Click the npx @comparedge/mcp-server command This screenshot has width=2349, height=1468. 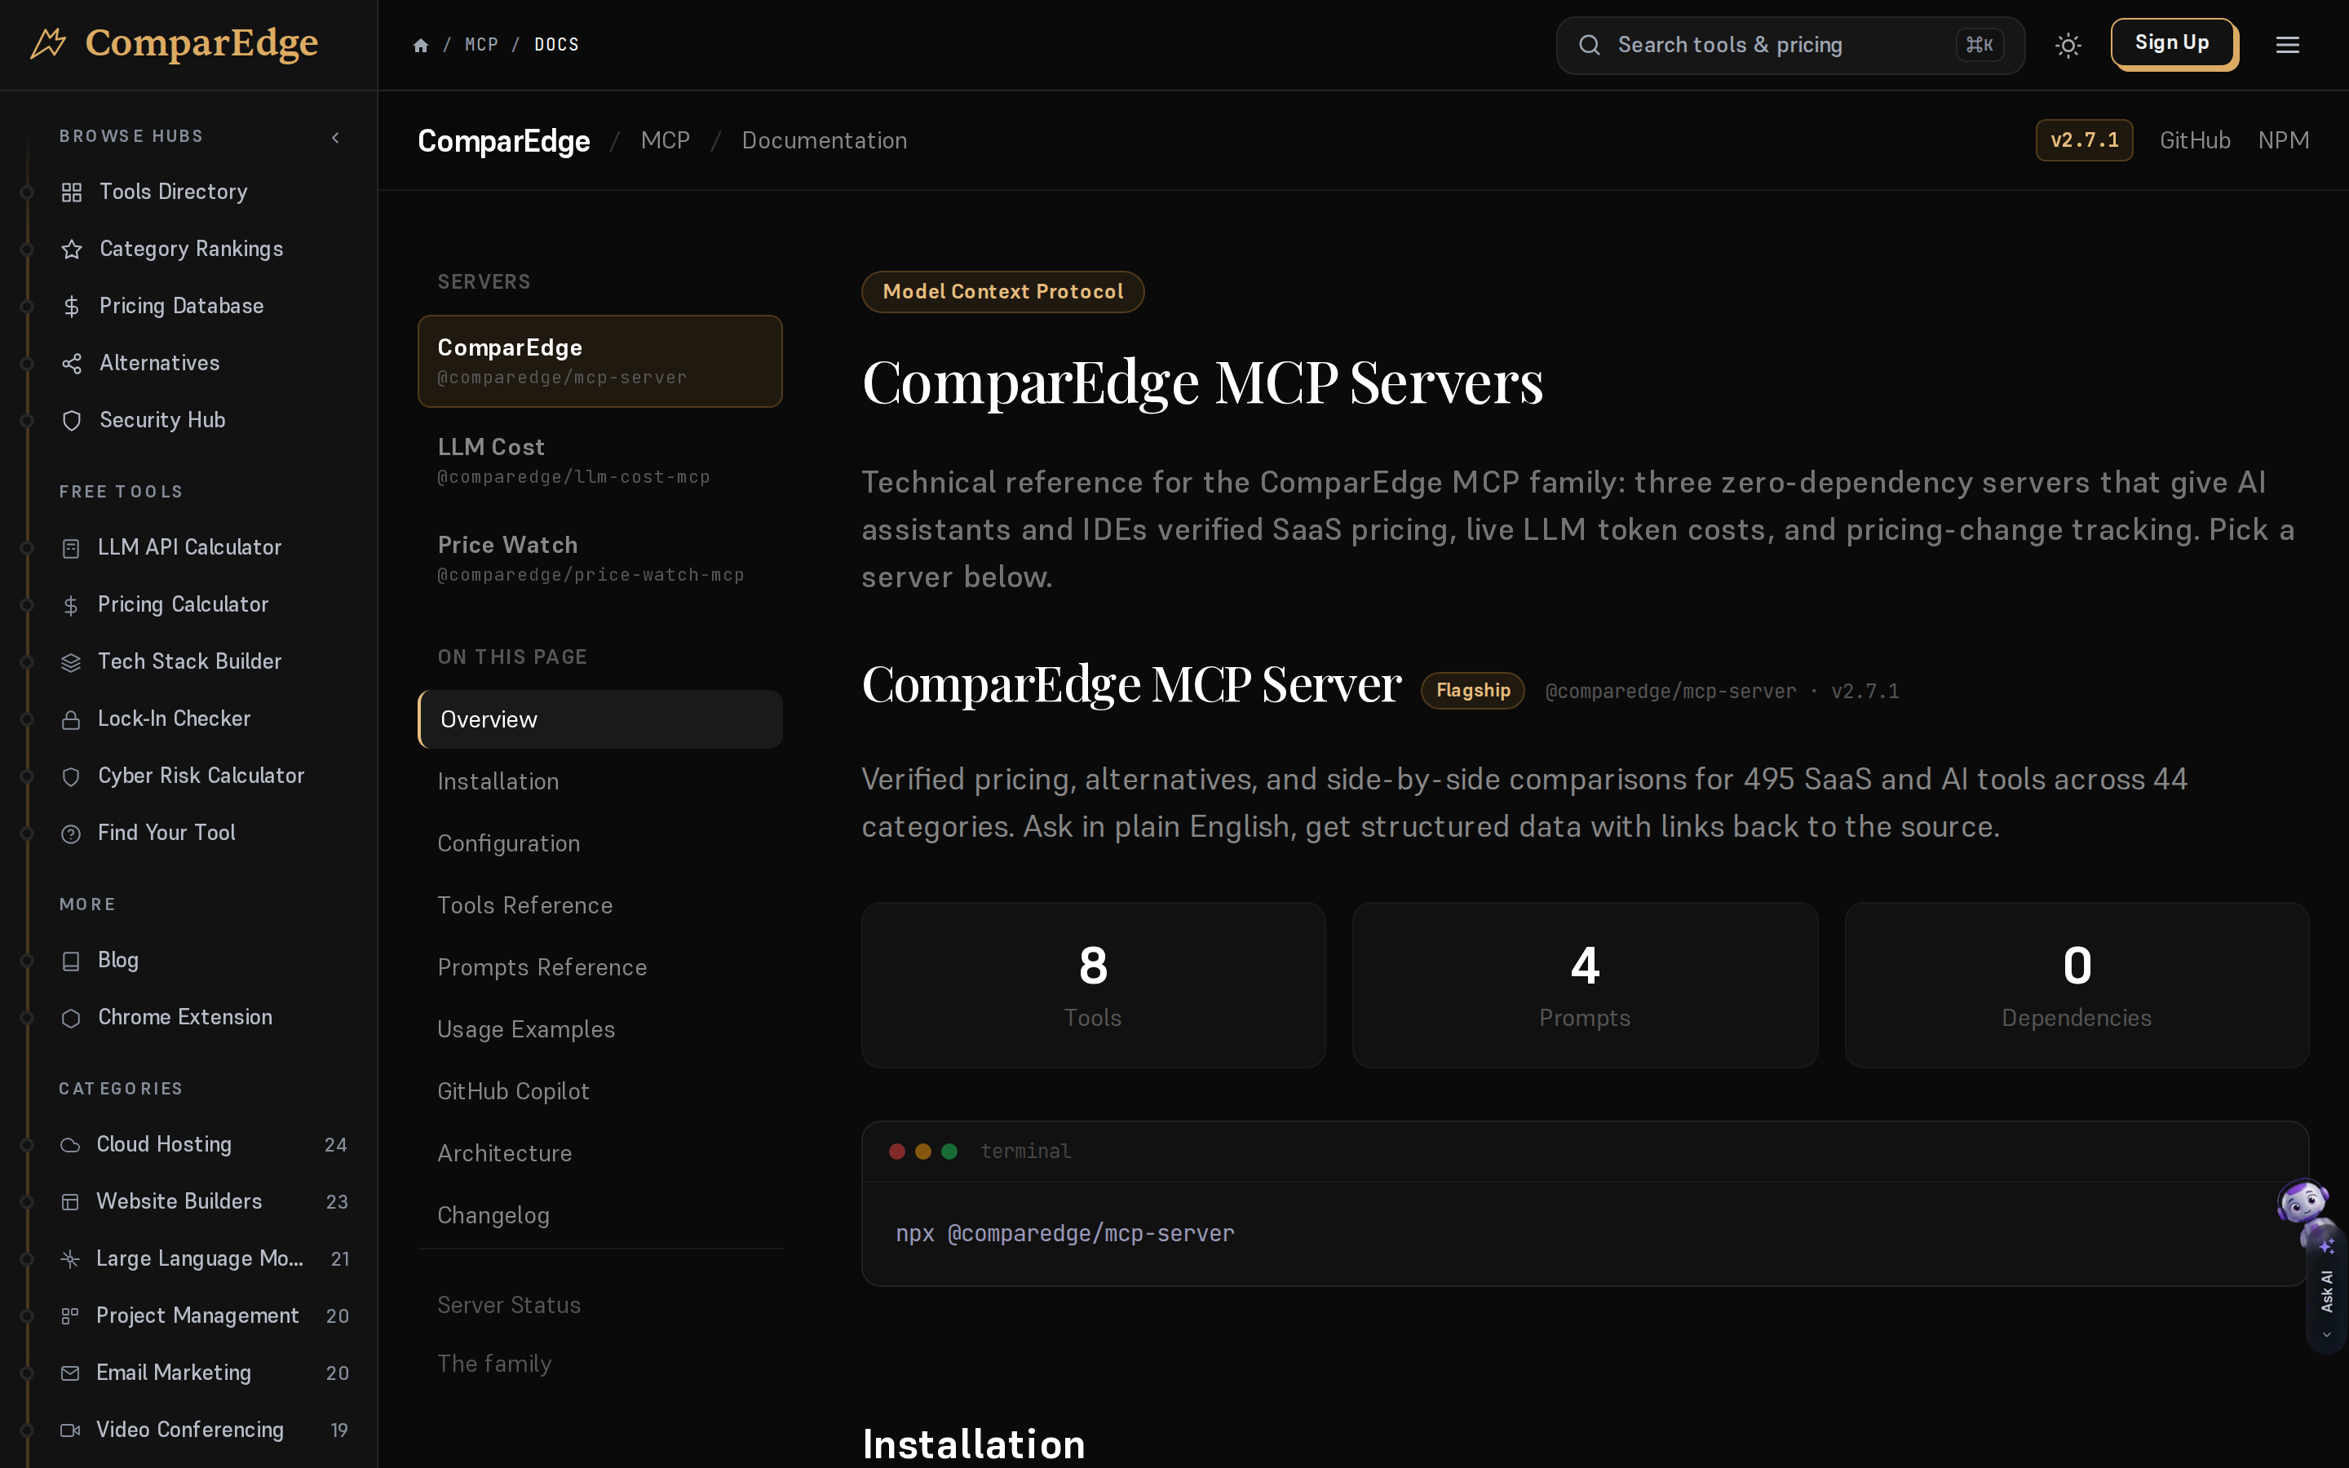point(1065,1234)
